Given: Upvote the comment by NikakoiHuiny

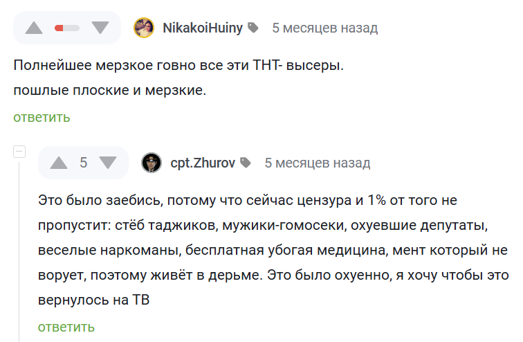Looking at the screenshot, I should click(x=35, y=28).
